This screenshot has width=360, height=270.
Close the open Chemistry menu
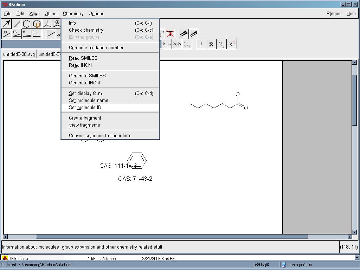coord(73,14)
